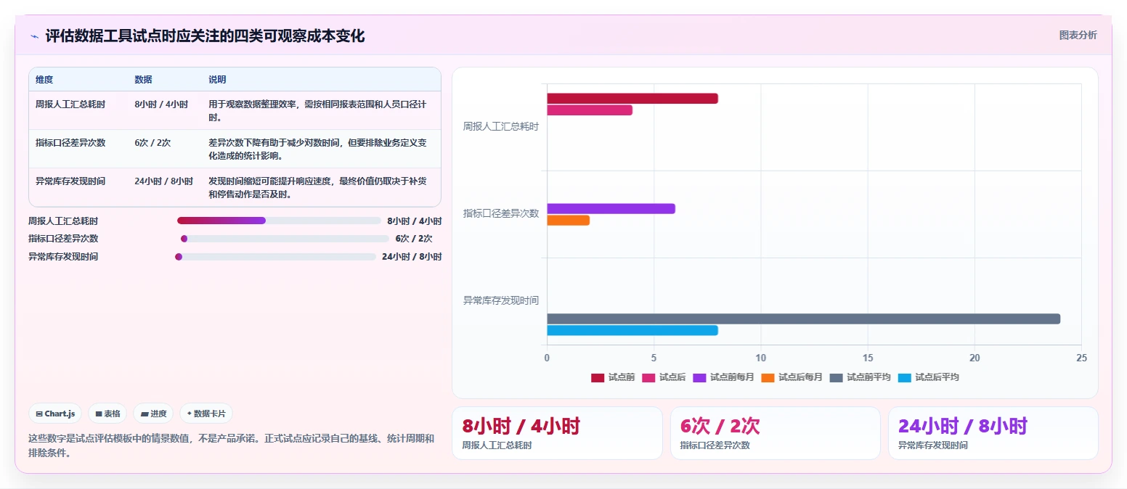
Task: Open the '8小时 / 4小时' data card
Action: pyautogui.click(x=557, y=433)
